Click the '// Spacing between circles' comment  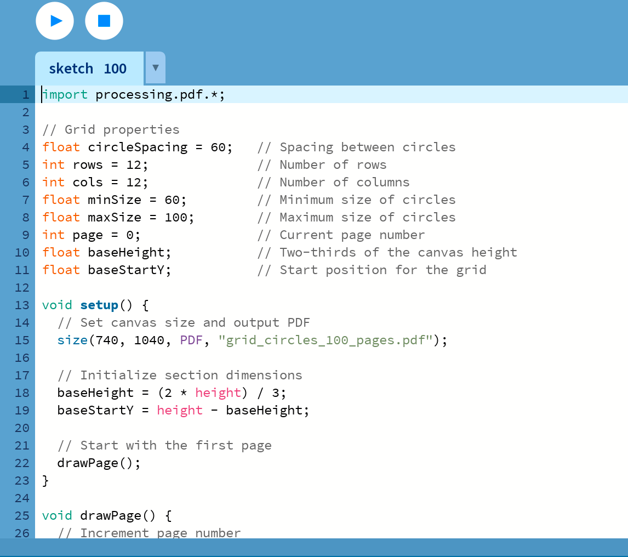point(356,147)
